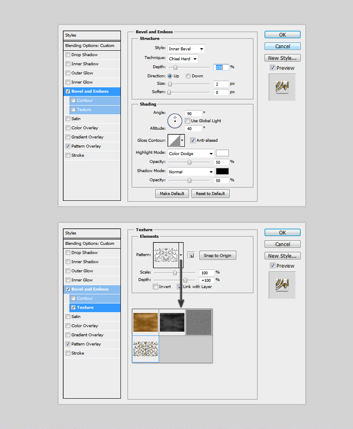The image size is (353, 429).
Task: Click the Make Default button
Action: pyautogui.click(x=172, y=193)
